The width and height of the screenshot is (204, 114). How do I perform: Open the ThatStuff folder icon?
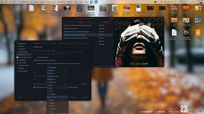click(x=198, y=9)
